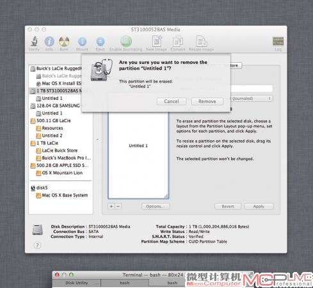Switch to first bash tab in Terminal
Screen dimensions: 313x288
tap(125, 283)
